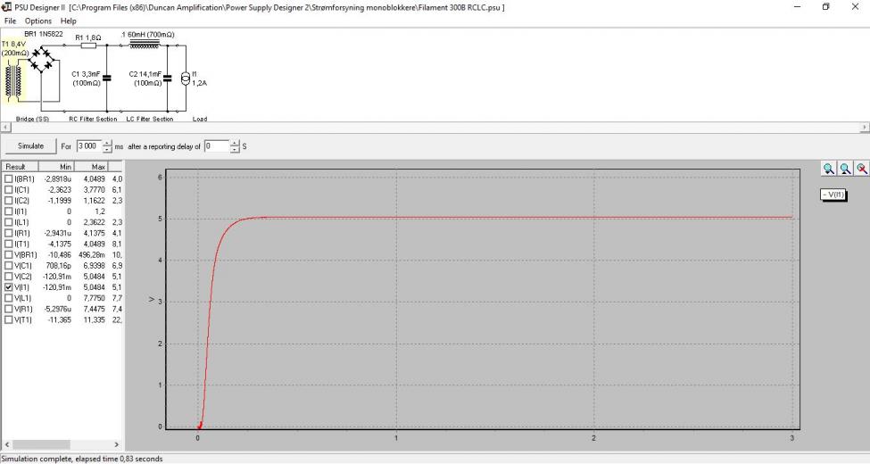Viewport: 870px width, 464px height.
Task: Click the PSU Designer II app icon in title bar
Action: tap(6, 7)
